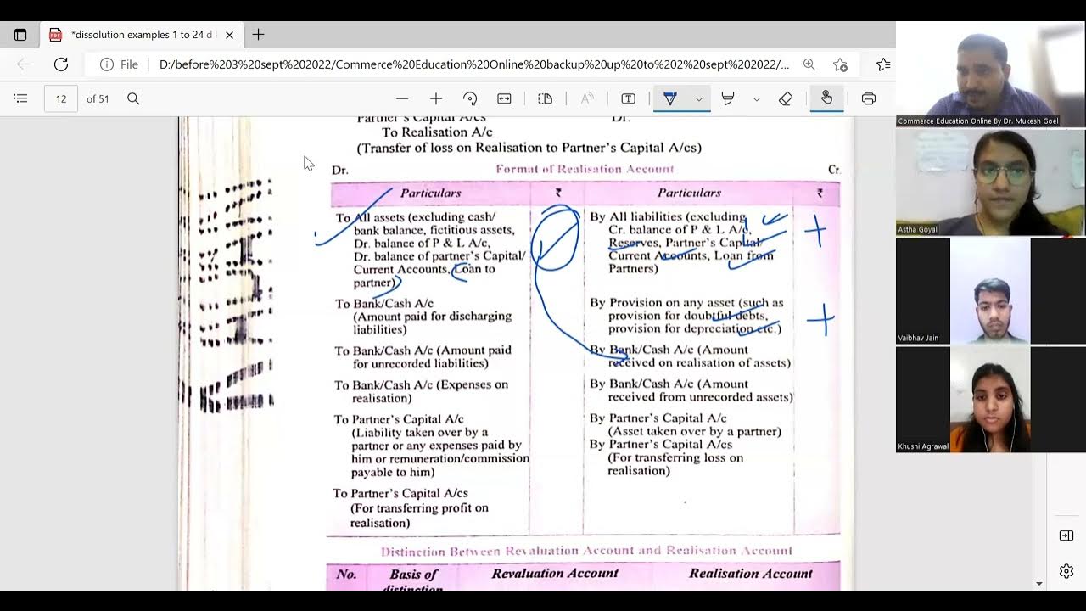The height and width of the screenshot is (611, 1086).
Task: Print the PDF document
Action: 869,98
